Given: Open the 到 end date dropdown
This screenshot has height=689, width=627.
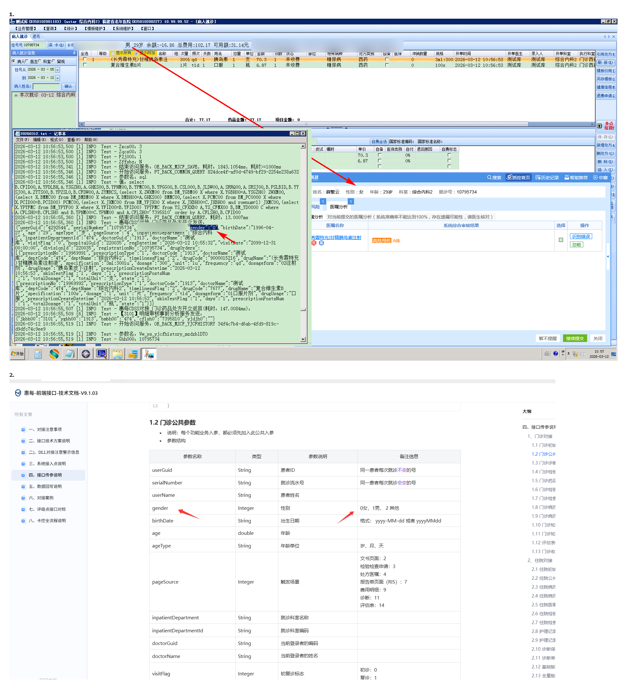Looking at the screenshot, I should (x=57, y=78).
